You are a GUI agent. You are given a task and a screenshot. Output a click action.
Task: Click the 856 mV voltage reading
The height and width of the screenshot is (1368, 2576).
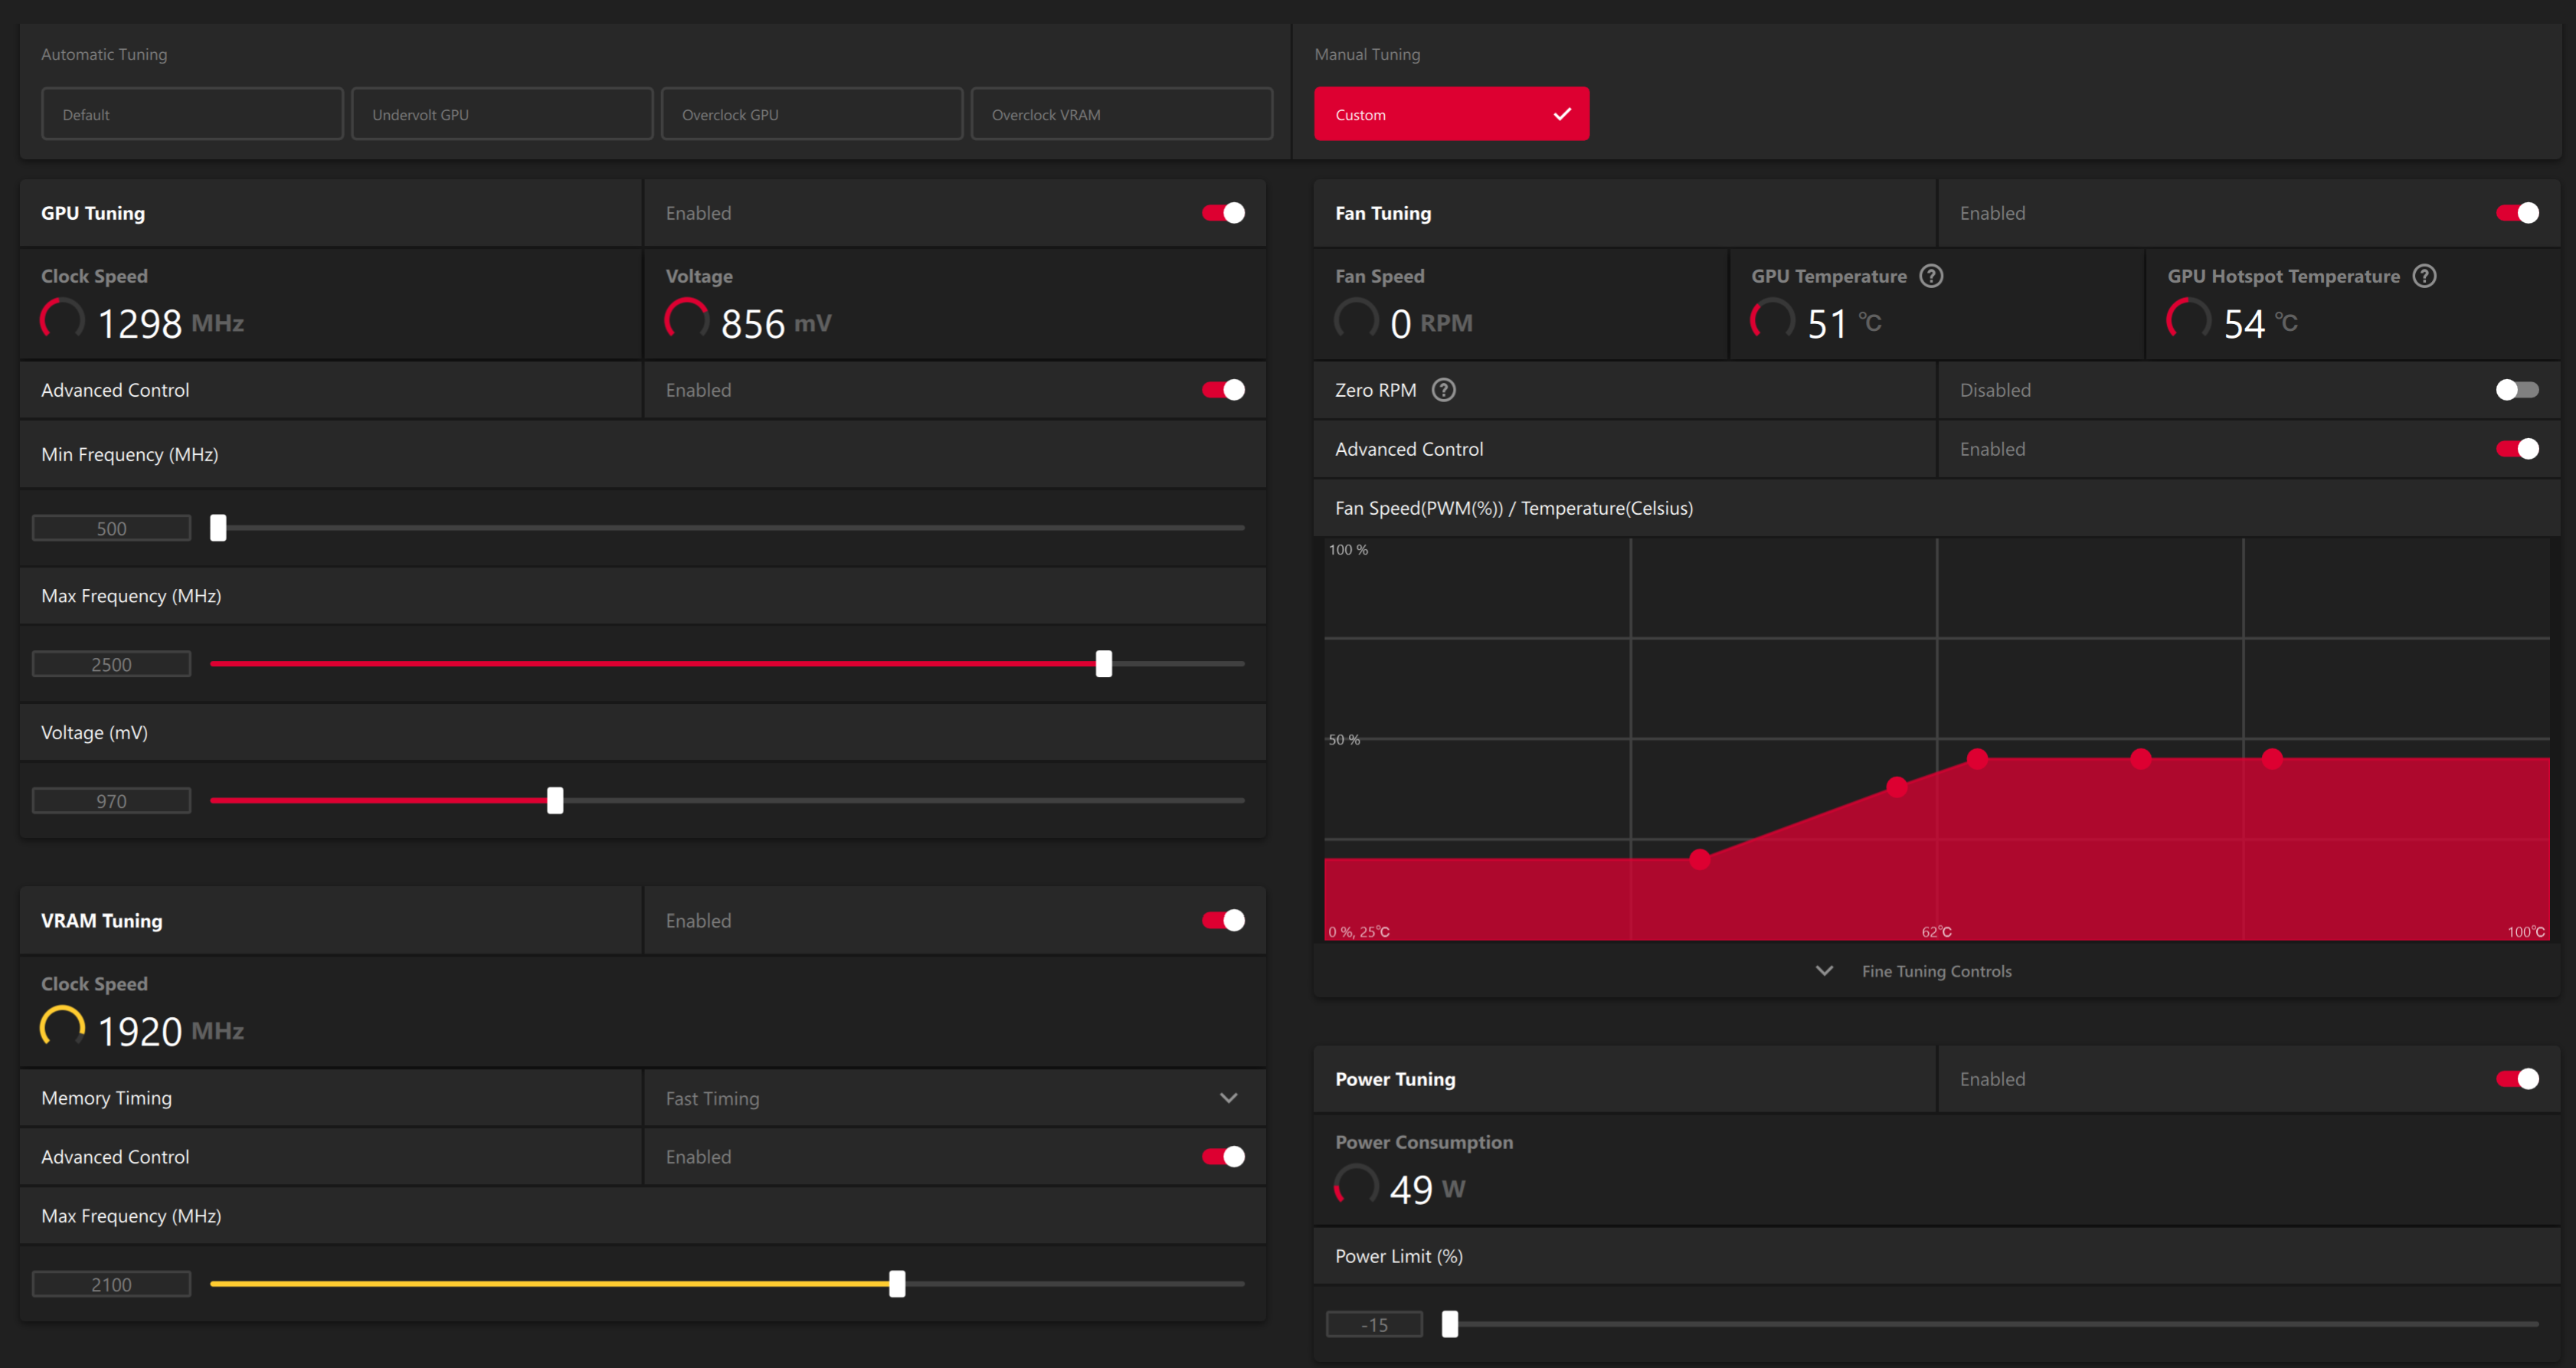[x=776, y=323]
